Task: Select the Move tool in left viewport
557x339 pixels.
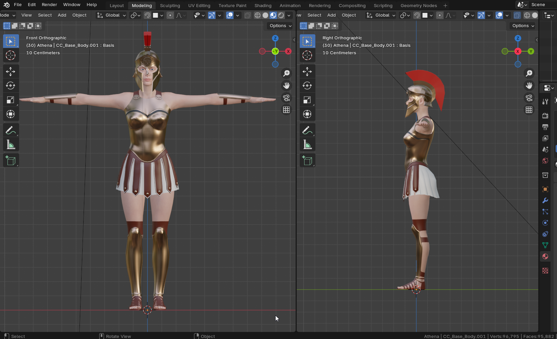Action: [11, 71]
